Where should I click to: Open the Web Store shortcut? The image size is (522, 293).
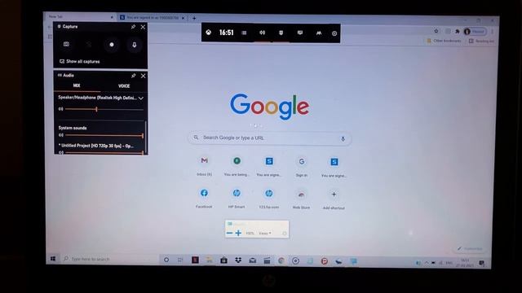pos(301,199)
